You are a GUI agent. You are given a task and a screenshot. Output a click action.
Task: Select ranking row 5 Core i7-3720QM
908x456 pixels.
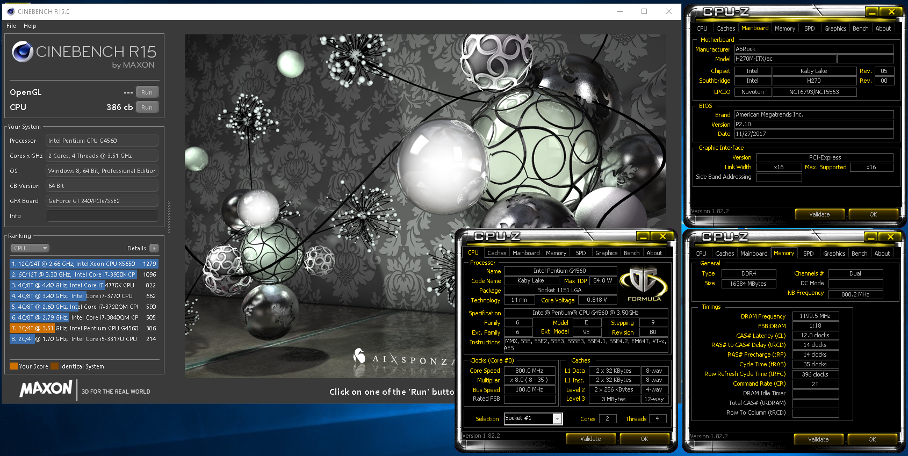[84, 307]
